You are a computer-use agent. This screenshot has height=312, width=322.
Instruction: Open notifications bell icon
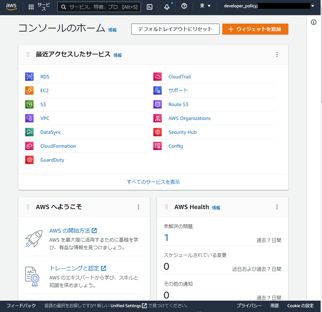pos(167,7)
